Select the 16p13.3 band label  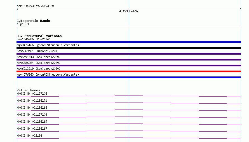point(23,24)
